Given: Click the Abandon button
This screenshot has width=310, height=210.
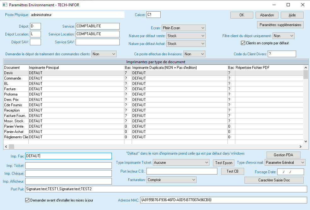Looking at the screenshot, I should [267, 15].
